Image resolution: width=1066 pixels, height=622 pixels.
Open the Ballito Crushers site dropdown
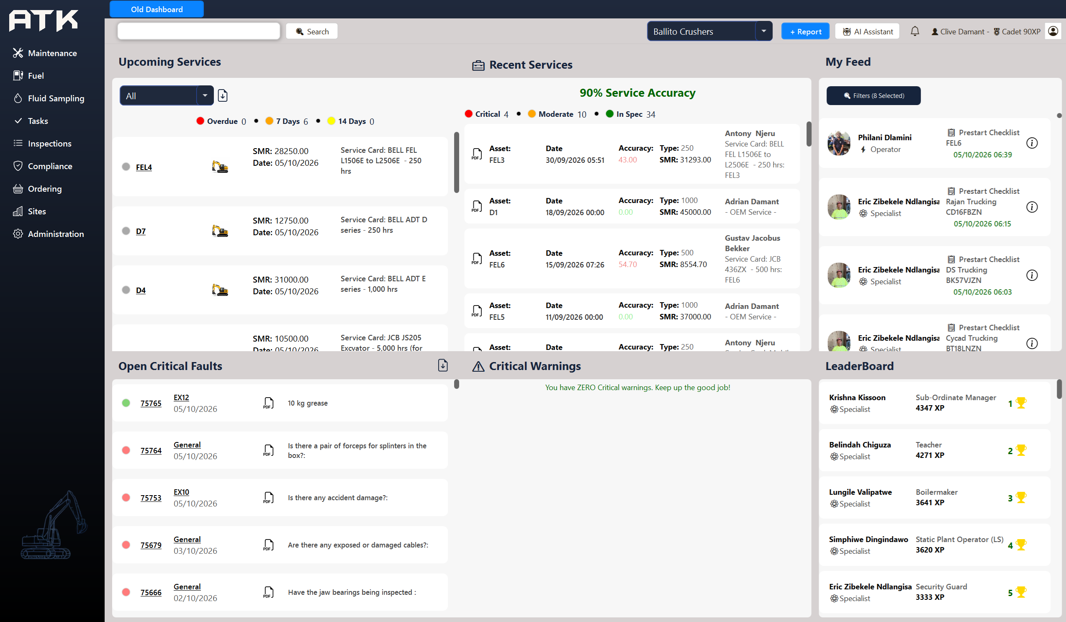click(x=709, y=31)
